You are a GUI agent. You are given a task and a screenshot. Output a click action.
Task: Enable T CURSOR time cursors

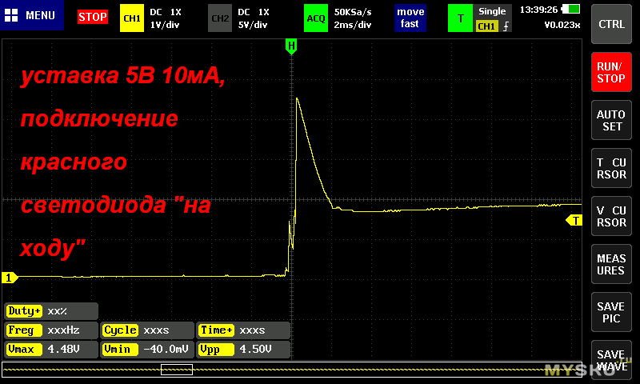coord(611,168)
